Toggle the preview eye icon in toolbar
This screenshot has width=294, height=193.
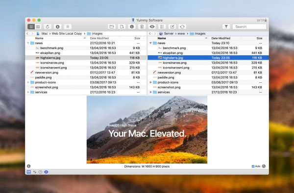[152, 26]
